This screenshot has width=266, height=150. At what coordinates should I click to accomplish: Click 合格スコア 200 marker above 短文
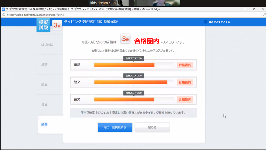(134, 76)
